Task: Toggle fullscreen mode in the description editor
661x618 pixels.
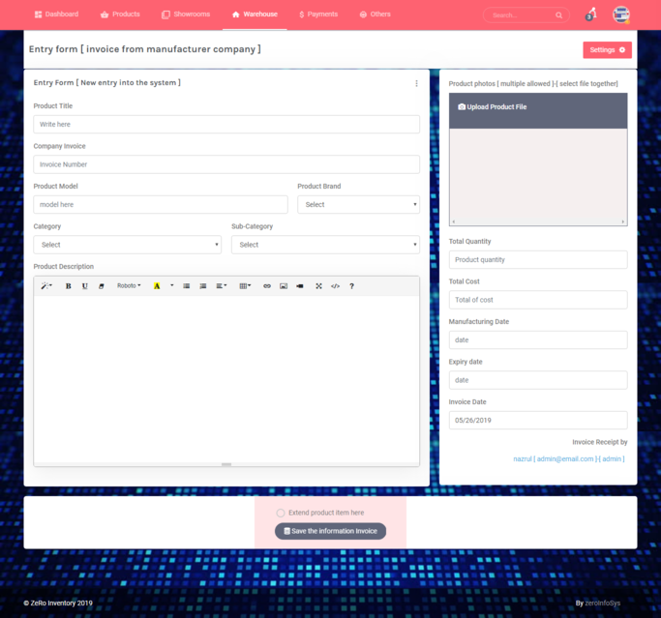Action: coord(318,286)
